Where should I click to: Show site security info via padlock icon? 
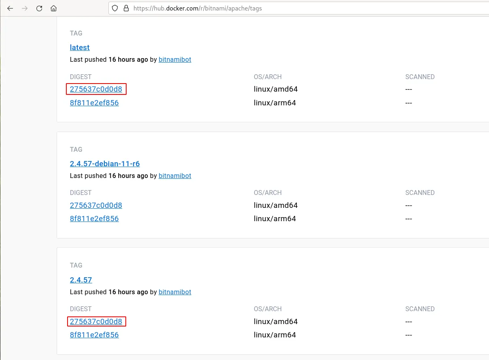[126, 8]
